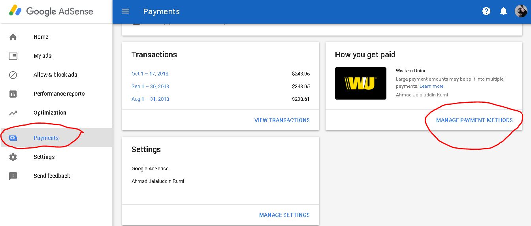Open the Help question mark icon
Viewport: 531px width, 226px height.
point(486,11)
